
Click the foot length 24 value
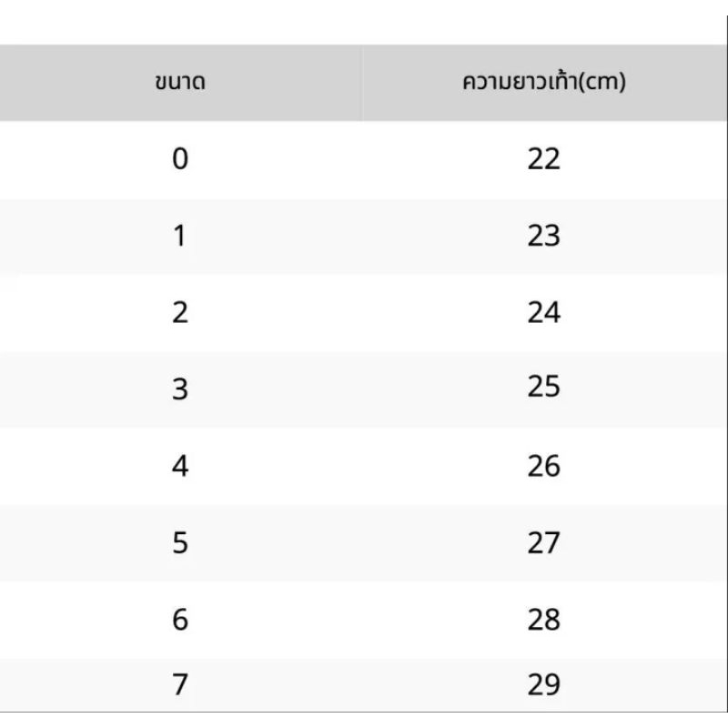click(x=544, y=312)
